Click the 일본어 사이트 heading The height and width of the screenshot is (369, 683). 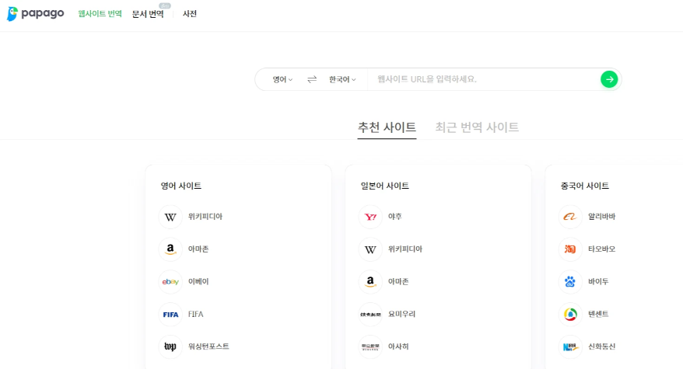coord(384,186)
